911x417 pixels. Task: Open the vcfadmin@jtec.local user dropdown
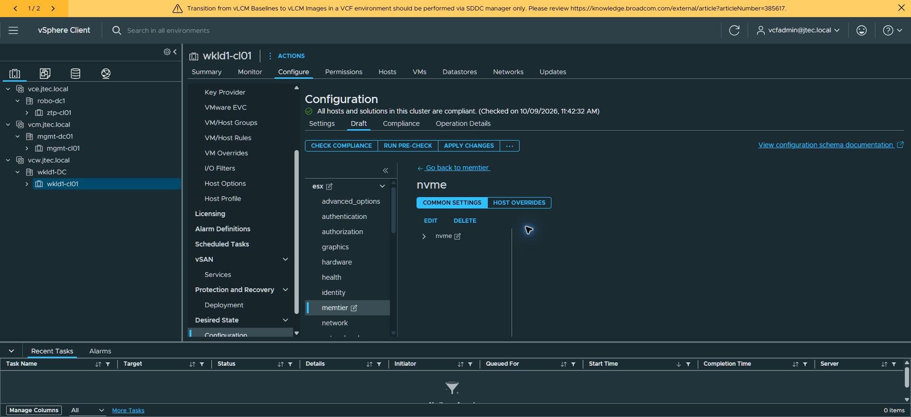(798, 30)
